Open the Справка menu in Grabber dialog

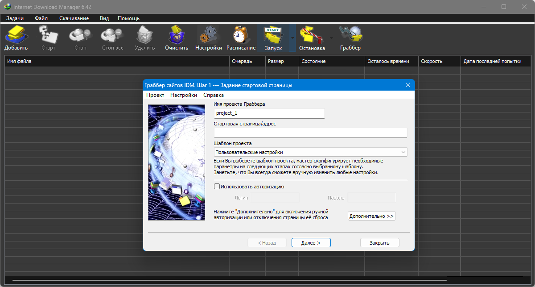[214, 95]
